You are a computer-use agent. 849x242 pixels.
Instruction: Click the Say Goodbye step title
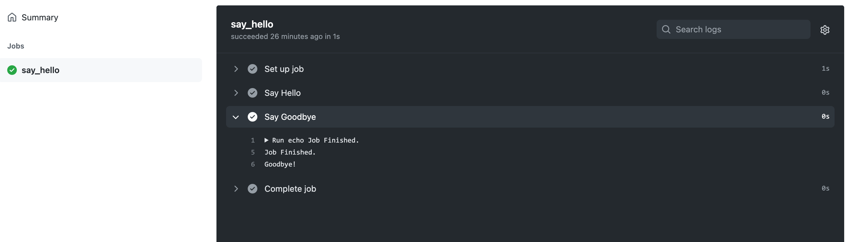(290, 117)
